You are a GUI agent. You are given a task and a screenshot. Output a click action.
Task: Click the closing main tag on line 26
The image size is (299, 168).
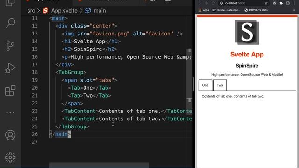60,134
